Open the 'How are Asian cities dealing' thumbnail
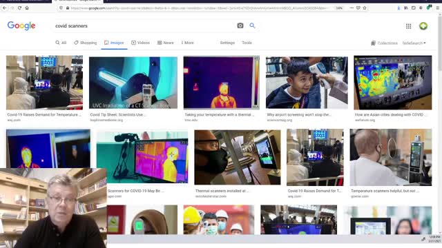 (x=393, y=83)
